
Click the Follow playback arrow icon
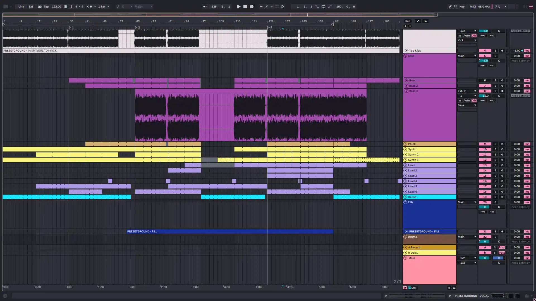[205, 6]
